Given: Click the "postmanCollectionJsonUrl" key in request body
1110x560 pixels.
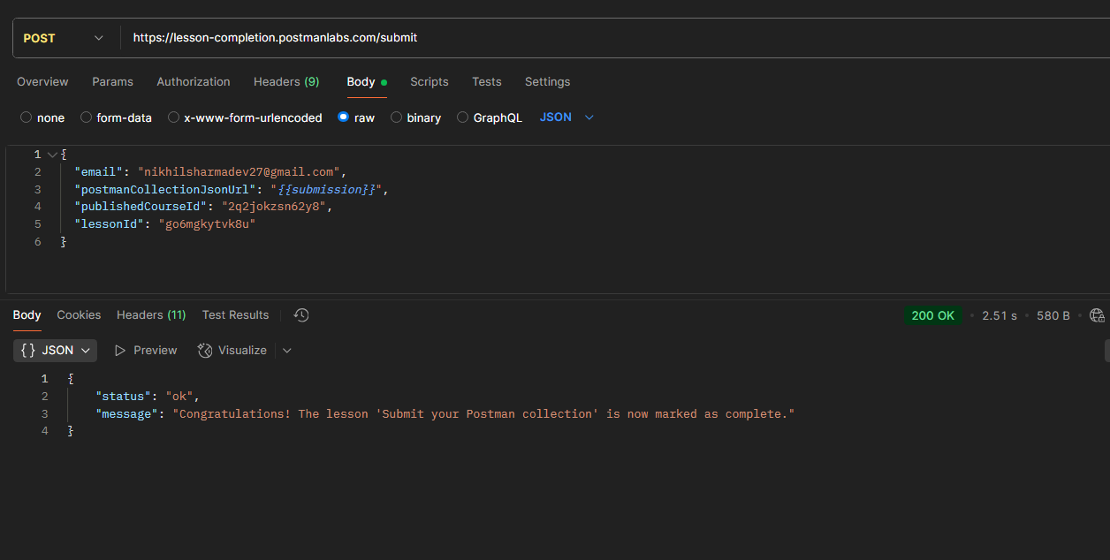Looking at the screenshot, I should (x=165, y=189).
